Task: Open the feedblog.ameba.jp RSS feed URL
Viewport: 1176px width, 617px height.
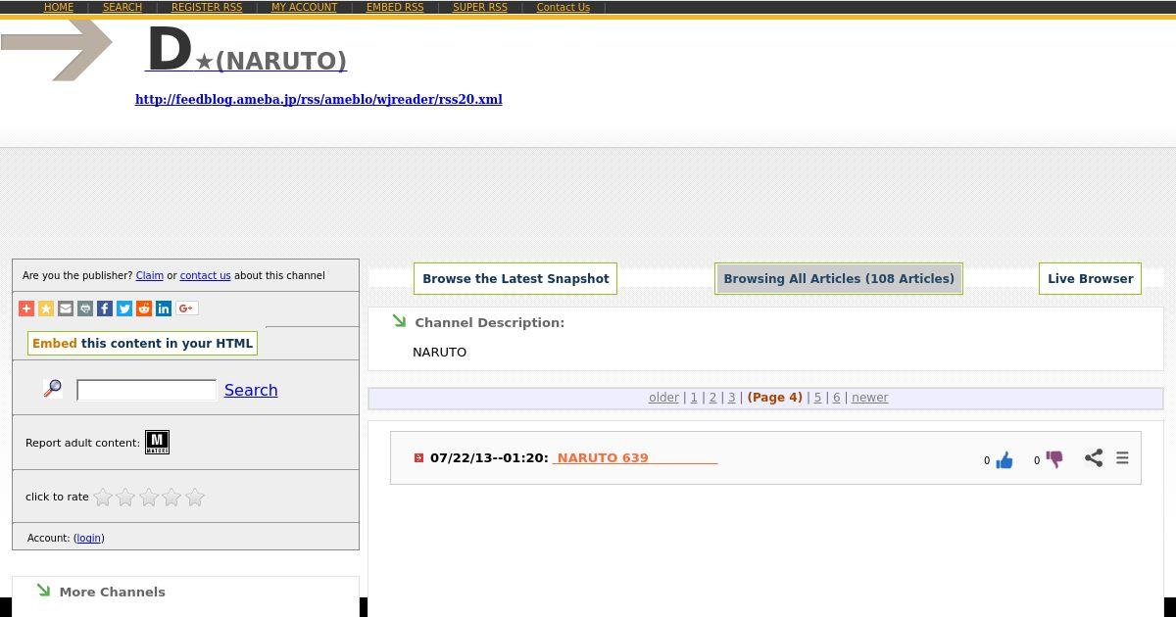Action: 318,99
